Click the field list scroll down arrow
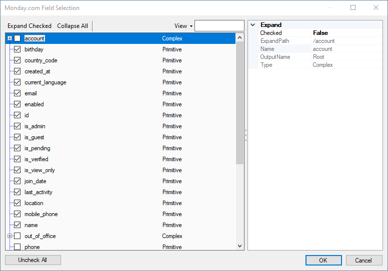 [239, 246]
